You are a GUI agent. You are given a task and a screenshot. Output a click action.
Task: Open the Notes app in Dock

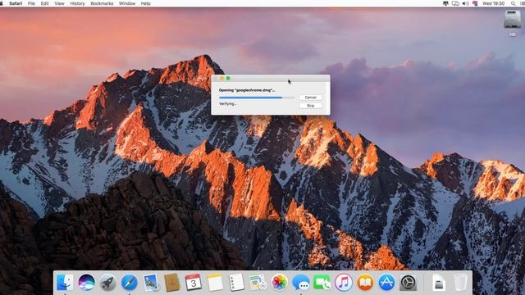(215, 282)
